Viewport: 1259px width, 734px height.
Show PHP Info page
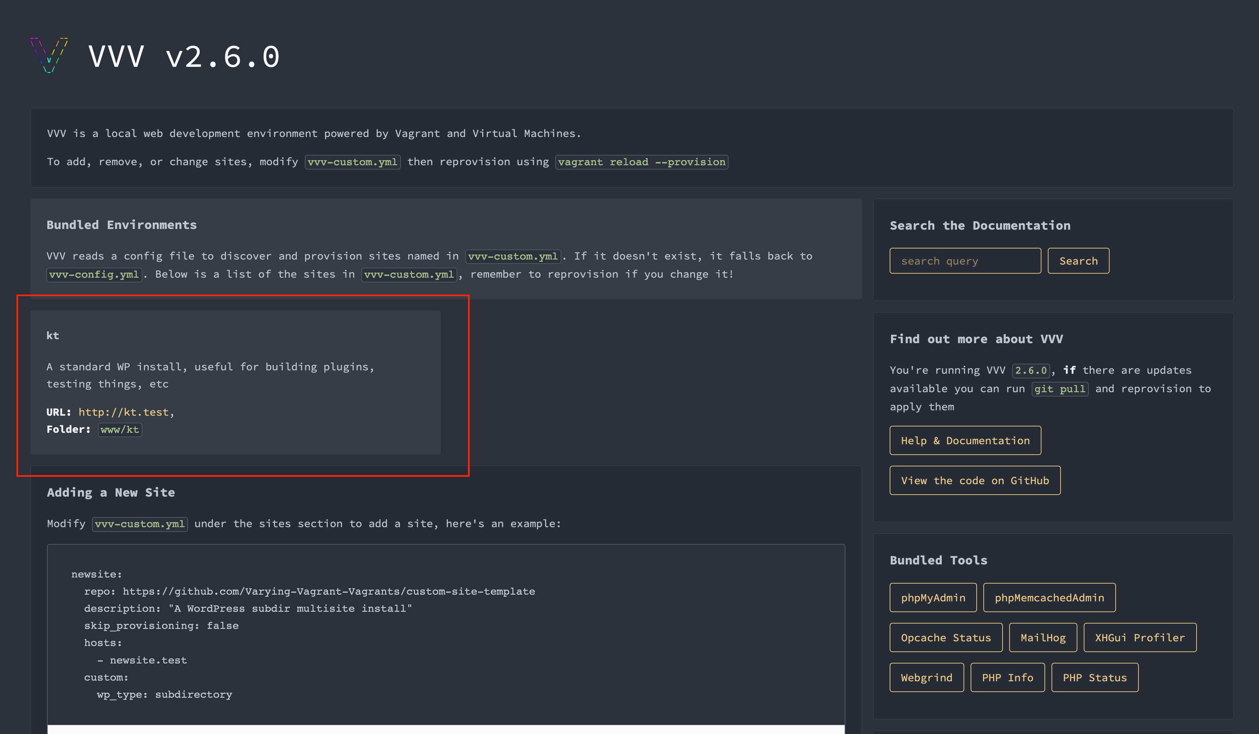coord(1007,678)
